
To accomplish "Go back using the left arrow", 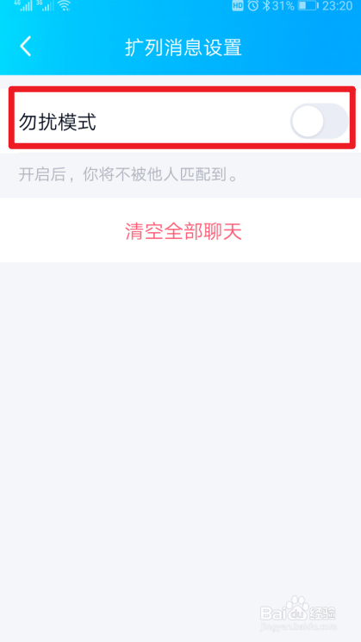I will pyautogui.click(x=26, y=47).
